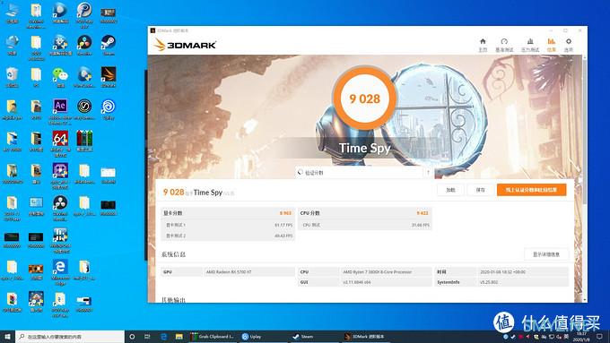Click the Save result button

tap(481, 190)
